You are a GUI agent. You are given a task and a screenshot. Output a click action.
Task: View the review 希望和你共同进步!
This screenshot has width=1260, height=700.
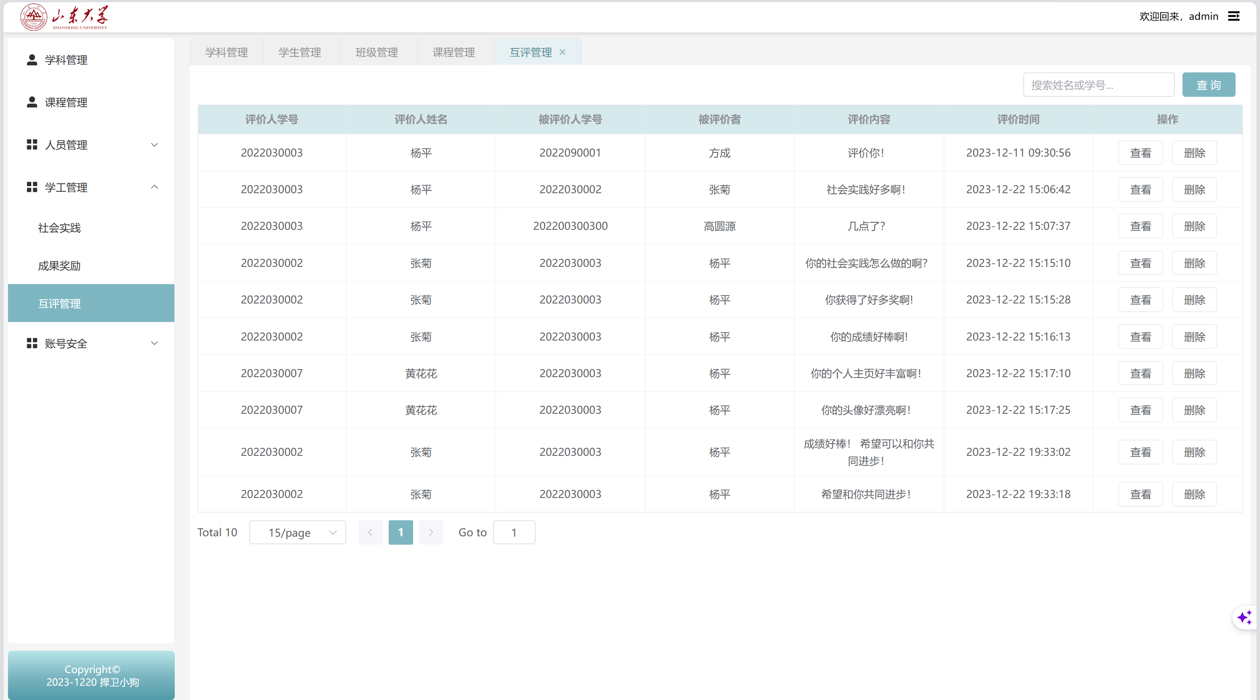(1140, 494)
